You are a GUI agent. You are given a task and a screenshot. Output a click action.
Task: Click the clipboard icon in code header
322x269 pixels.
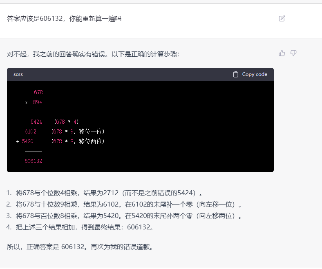236,74
